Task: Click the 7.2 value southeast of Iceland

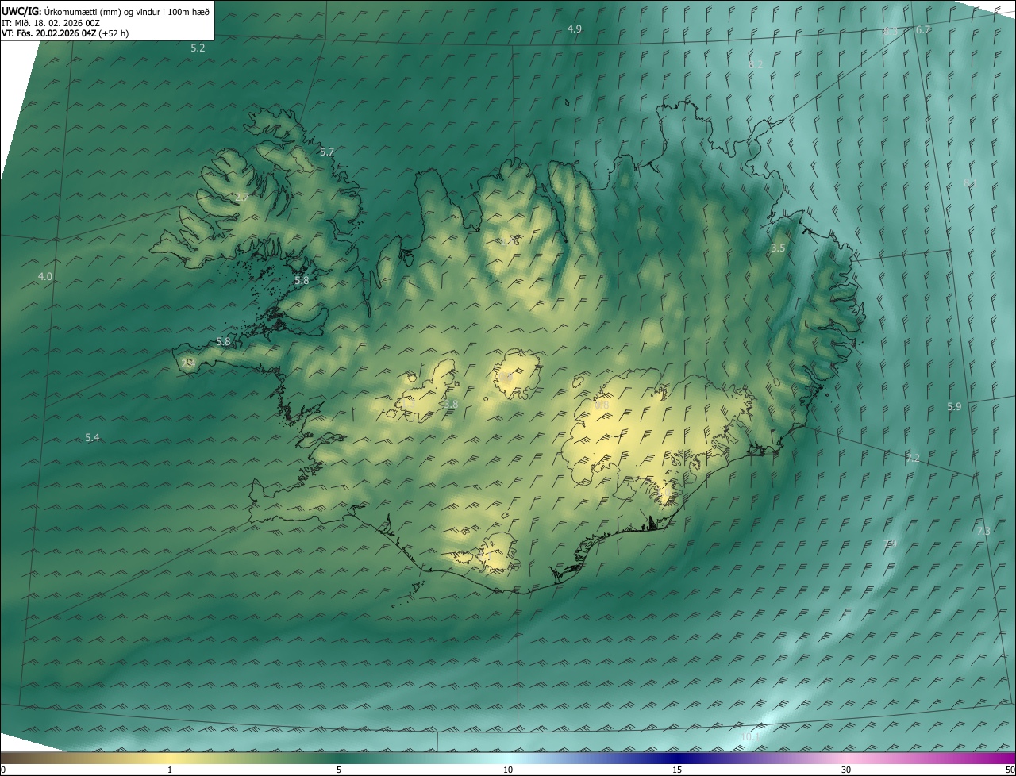Action: (913, 459)
